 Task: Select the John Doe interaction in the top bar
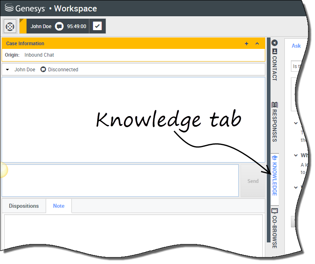point(41,26)
